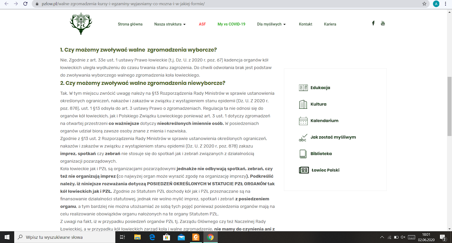Viewport: 452px width, 243px height.
Task: Expand the Dla myśliwych dropdown menu
Action: 271,24
